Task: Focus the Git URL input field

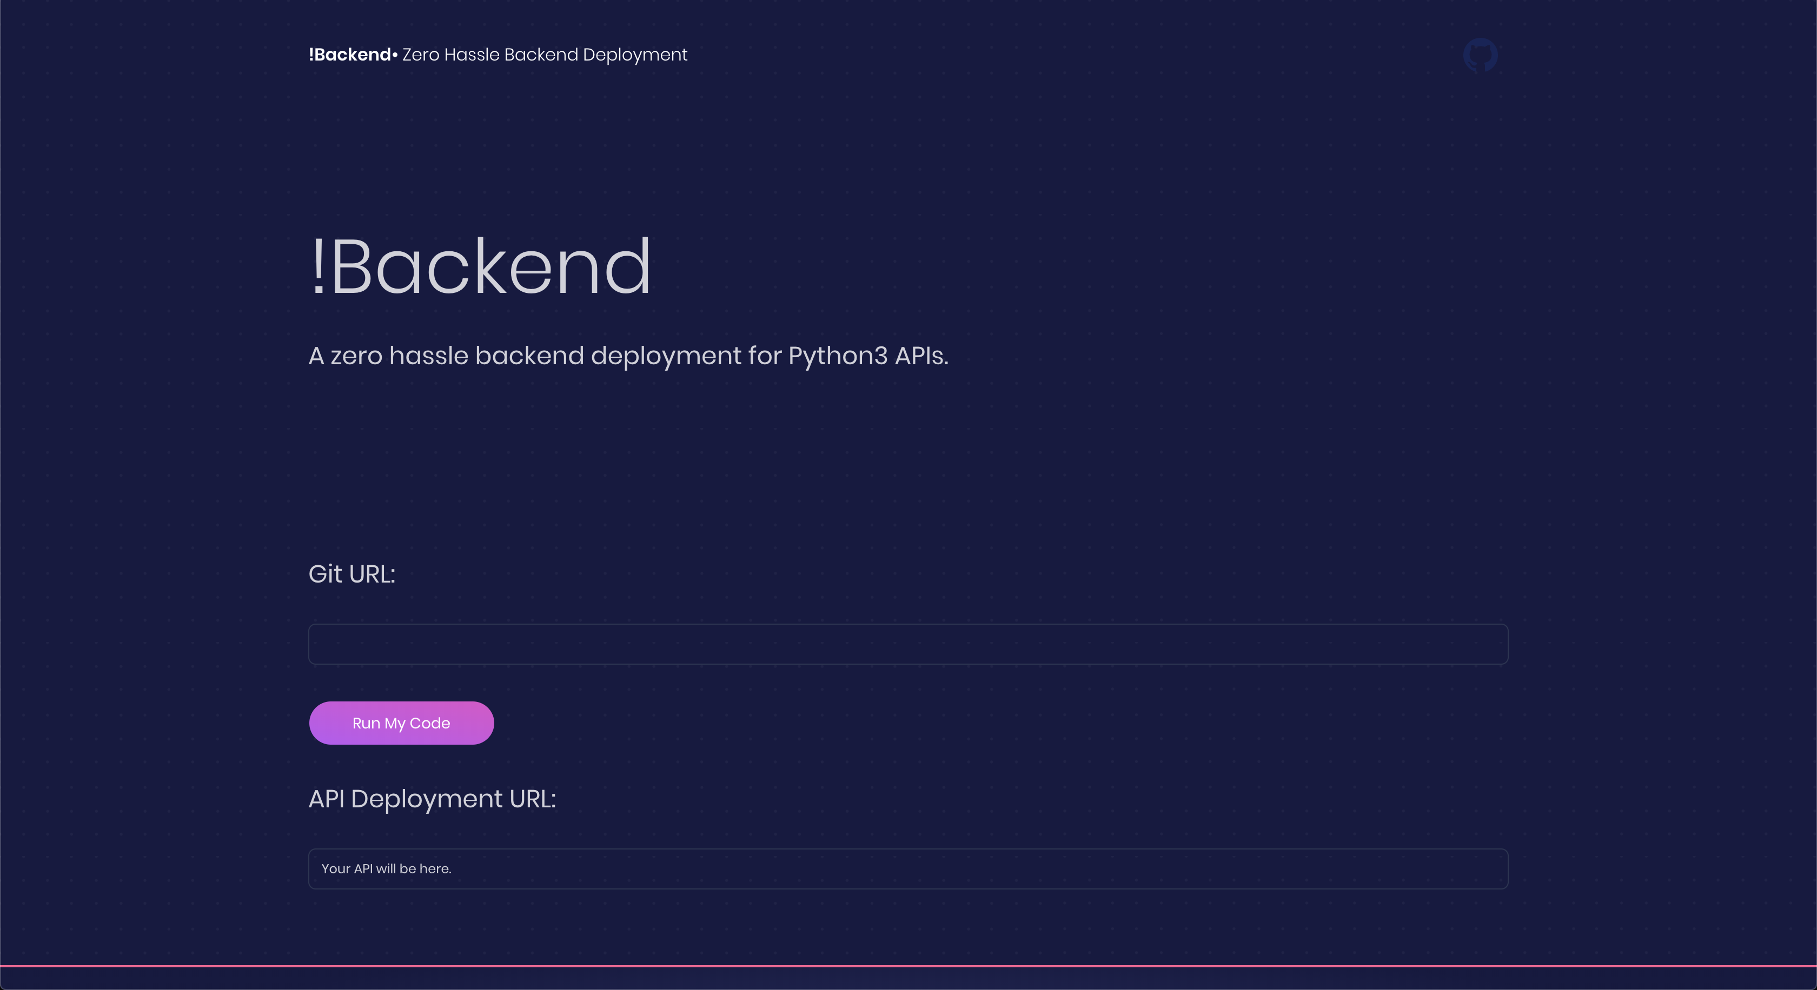Action: coord(908,644)
